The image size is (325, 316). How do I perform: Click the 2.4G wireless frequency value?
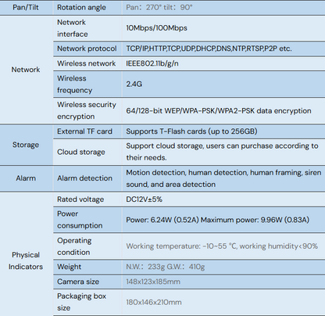134,84
